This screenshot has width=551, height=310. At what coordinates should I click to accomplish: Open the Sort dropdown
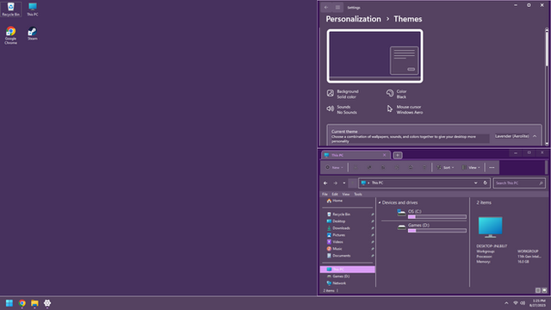click(x=445, y=167)
